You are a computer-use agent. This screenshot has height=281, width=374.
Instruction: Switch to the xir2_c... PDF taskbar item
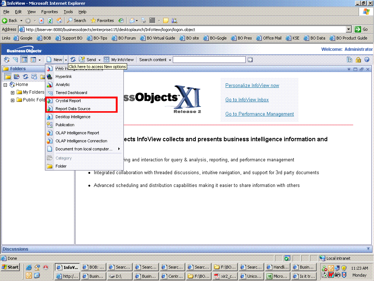pyautogui.click(x=225, y=276)
